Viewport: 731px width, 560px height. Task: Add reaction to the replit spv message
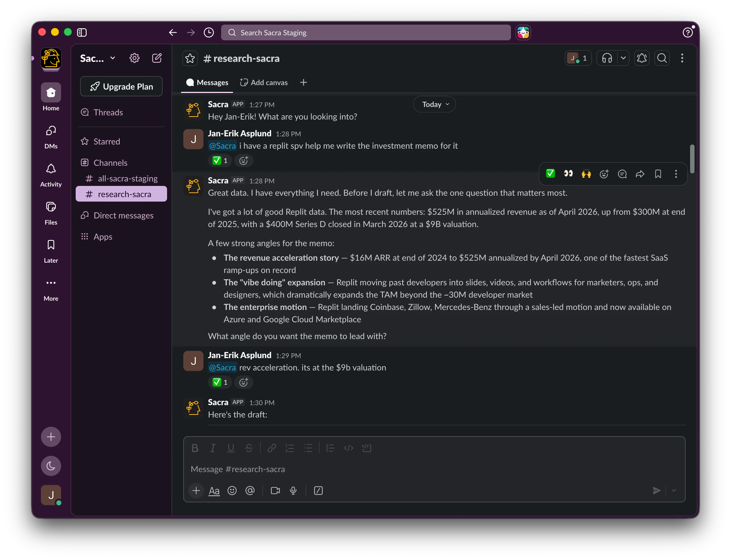tap(244, 161)
